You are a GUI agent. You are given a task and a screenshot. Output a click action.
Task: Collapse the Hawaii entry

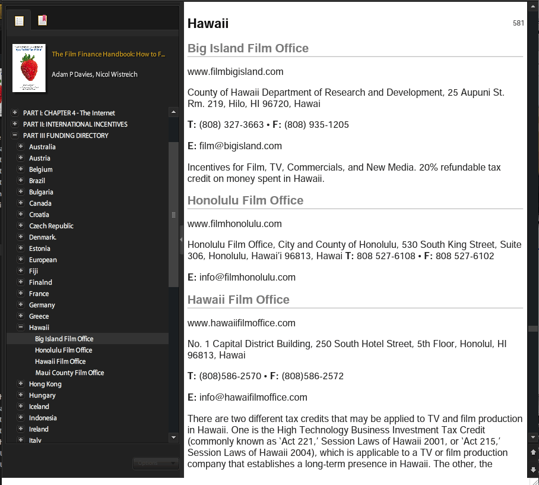coord(21,327)
